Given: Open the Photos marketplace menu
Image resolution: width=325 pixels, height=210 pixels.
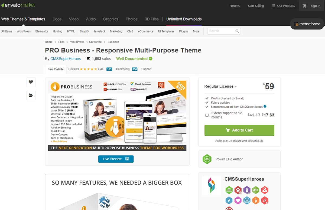Looking at the screenshot, I should (131, 19).
